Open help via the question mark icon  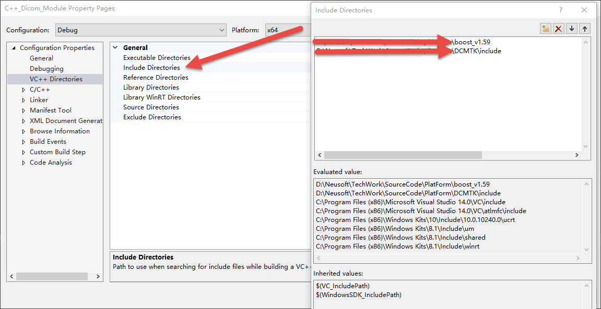coord(560,10)
